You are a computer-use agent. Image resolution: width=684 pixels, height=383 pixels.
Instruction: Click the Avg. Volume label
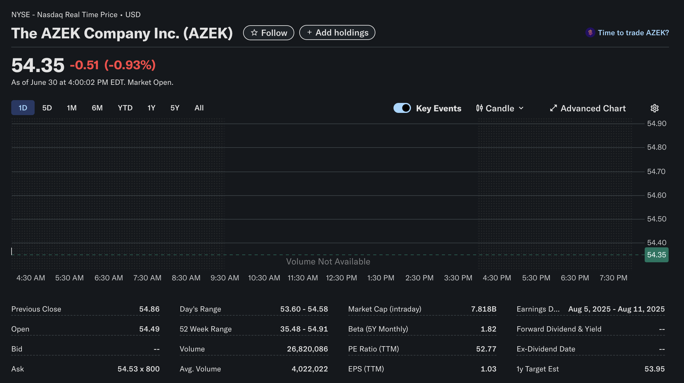pos(200,369)
